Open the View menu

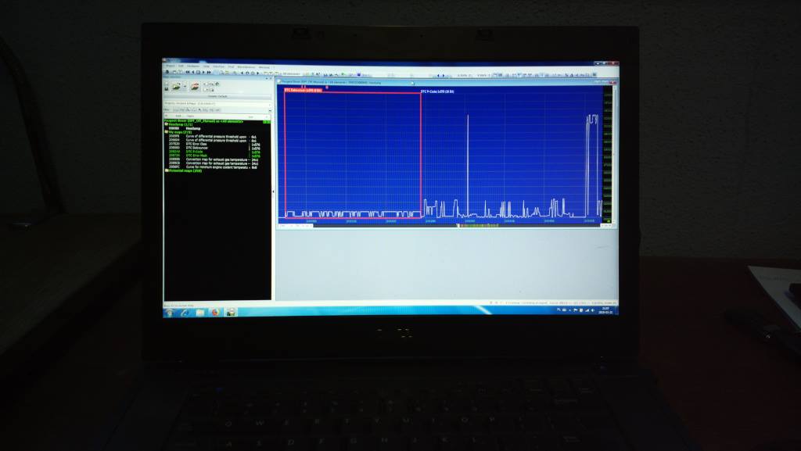(207, 66)
